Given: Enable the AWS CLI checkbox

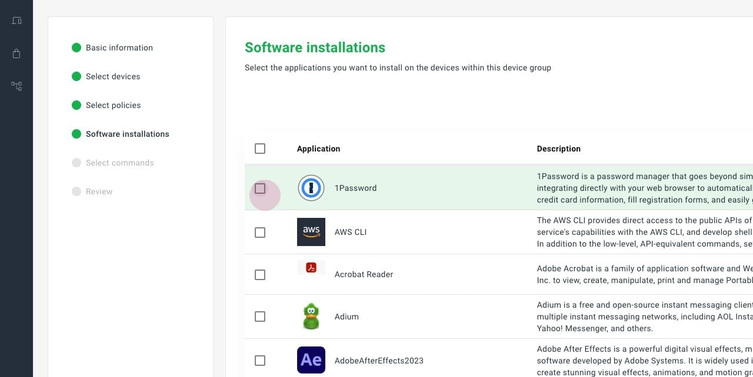Looking at the screenshot, I should (x=260, y=233).
